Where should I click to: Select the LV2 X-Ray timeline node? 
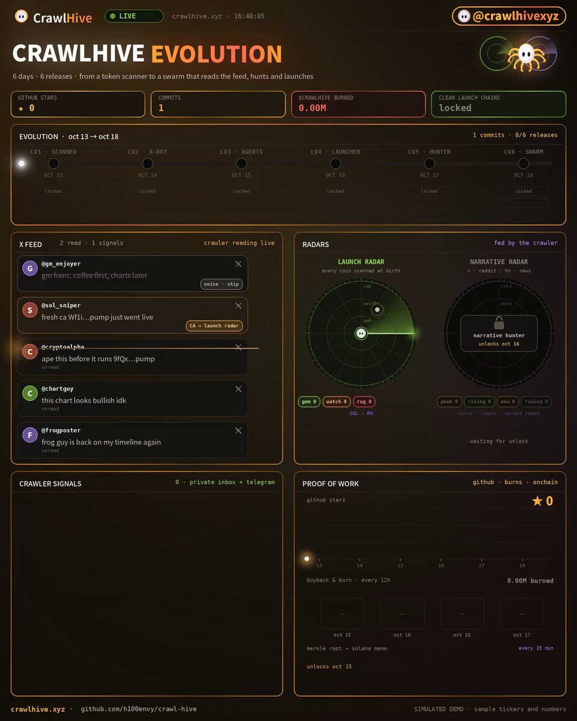147,163
